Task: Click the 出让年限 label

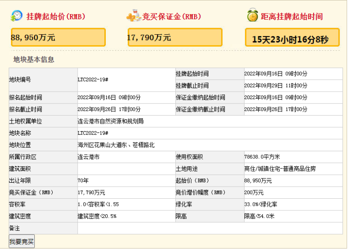Action: (20, 181)
